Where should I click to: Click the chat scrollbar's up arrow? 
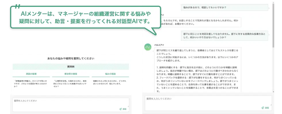[273, 3]
